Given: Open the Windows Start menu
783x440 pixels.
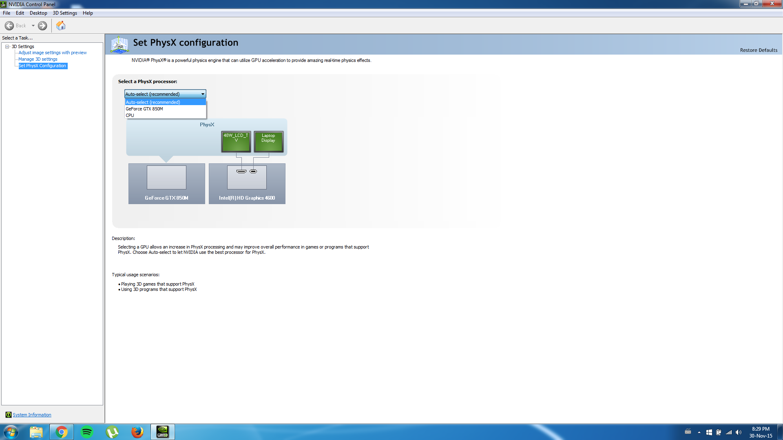Looking at the screenshot, I should coord(11,432).
